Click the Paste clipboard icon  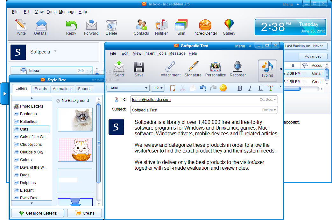[x=173, y=88]
